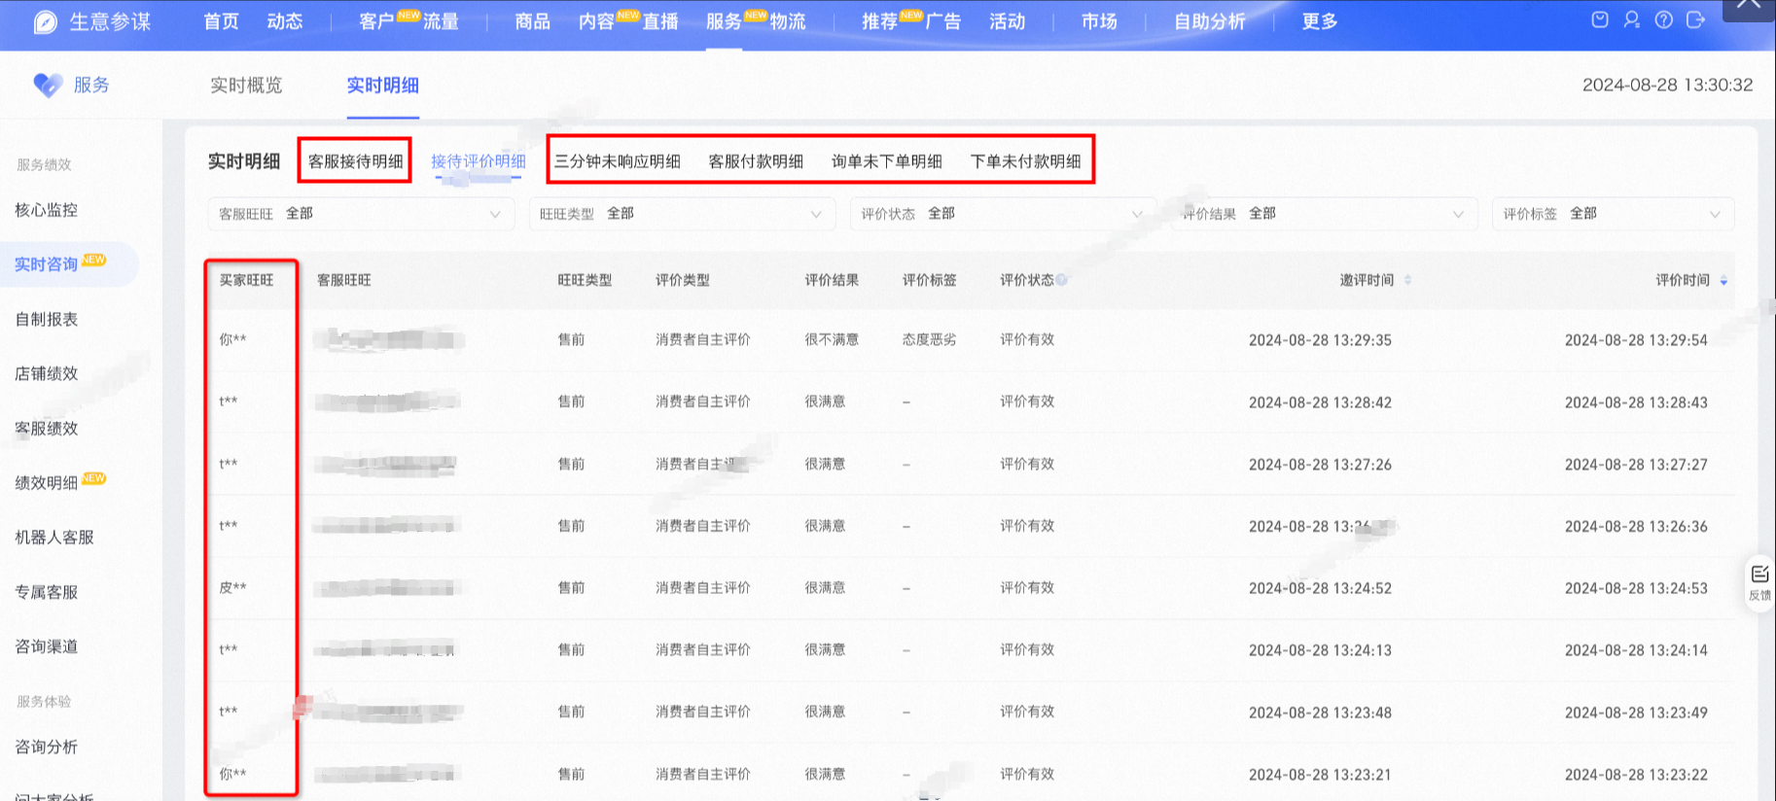Click the 服务 heart logo icon
Viewport: 1776px width, 801px height.
[x=48, y=86]
